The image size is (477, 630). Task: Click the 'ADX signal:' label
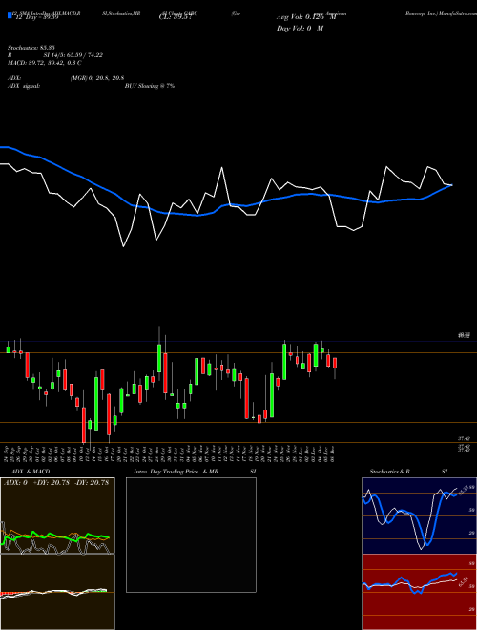(24, 86)
